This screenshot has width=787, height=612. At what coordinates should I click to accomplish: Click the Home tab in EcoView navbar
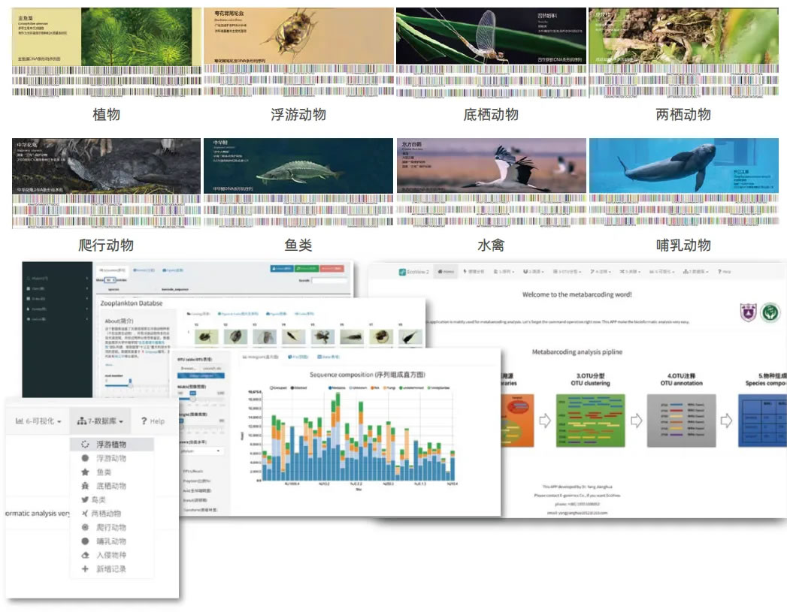click(x=445, y=271)
